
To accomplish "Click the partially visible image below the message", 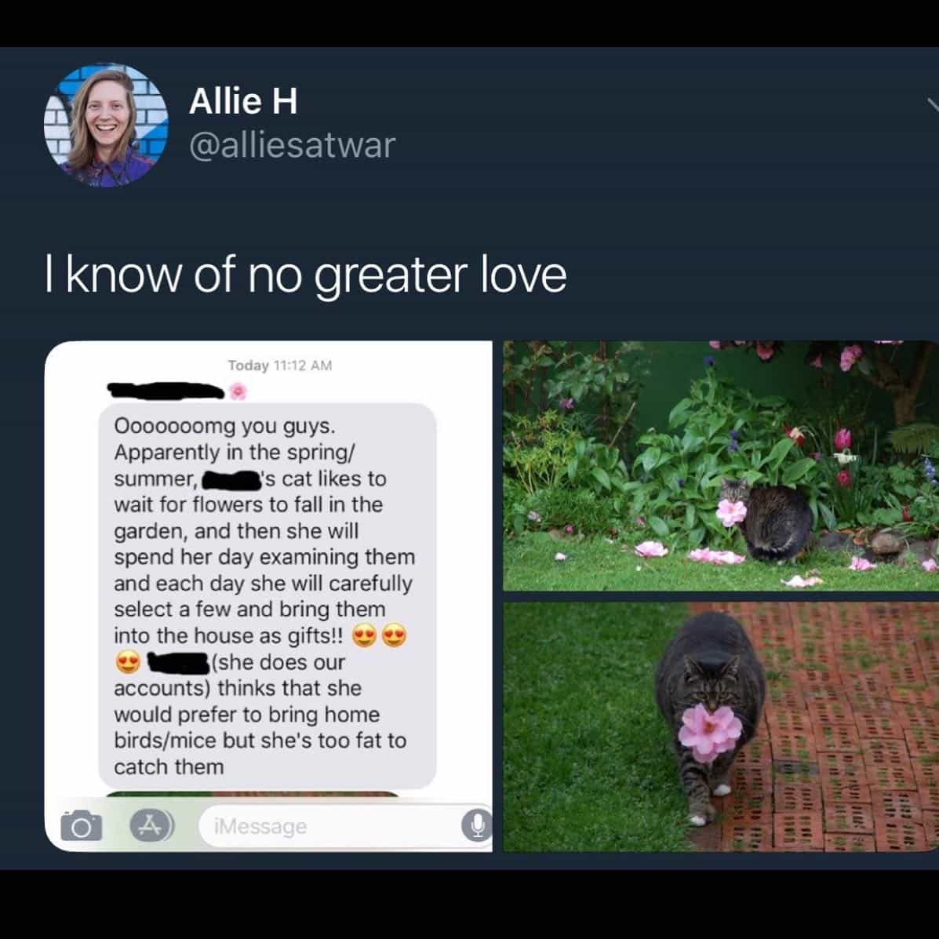I will 252,795.
